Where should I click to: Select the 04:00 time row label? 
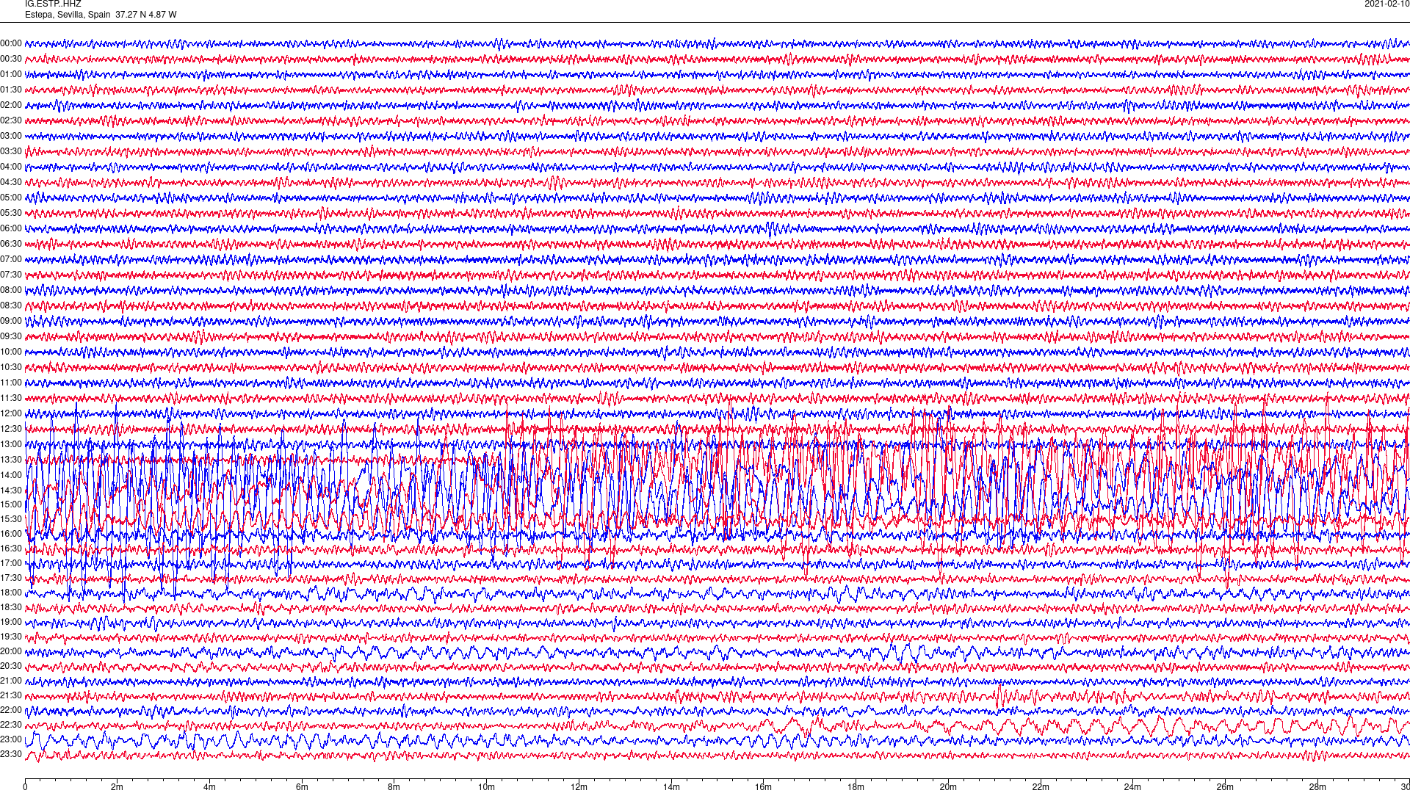[x=11, y=167]
